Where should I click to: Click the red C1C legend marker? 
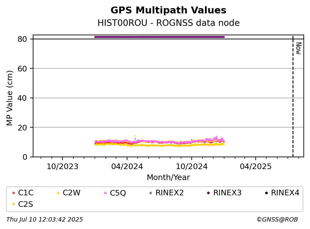13,193
